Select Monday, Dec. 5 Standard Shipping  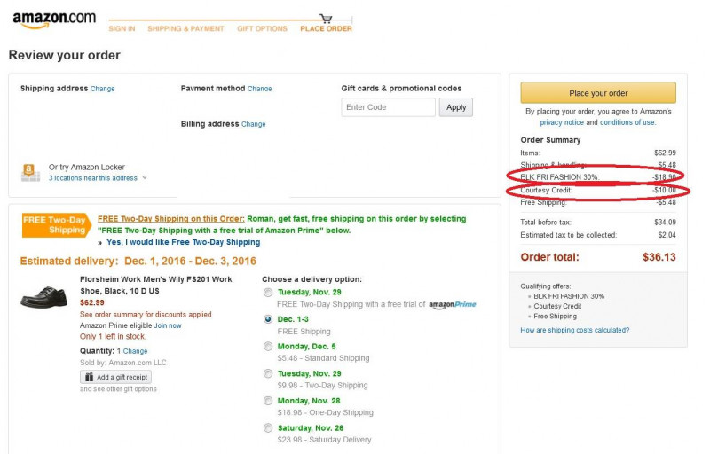[x=268, y=347]
